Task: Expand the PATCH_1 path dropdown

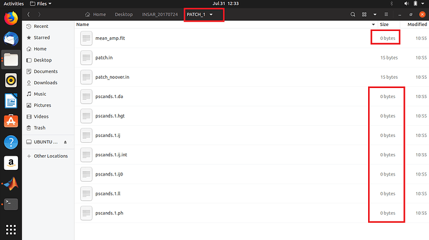Action: click(x=211, y=14)
